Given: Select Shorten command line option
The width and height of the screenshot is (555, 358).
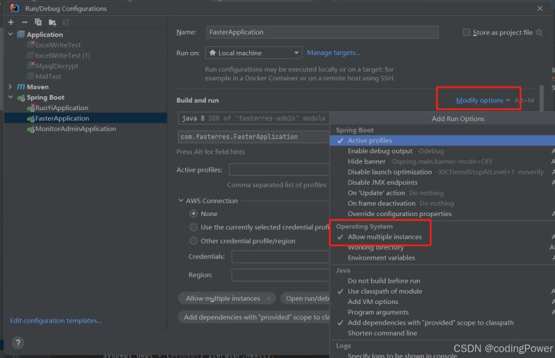Looking at the screenshot, I should (x=443, y=333).
